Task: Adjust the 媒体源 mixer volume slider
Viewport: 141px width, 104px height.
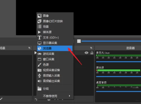Action: coord(118,77)
